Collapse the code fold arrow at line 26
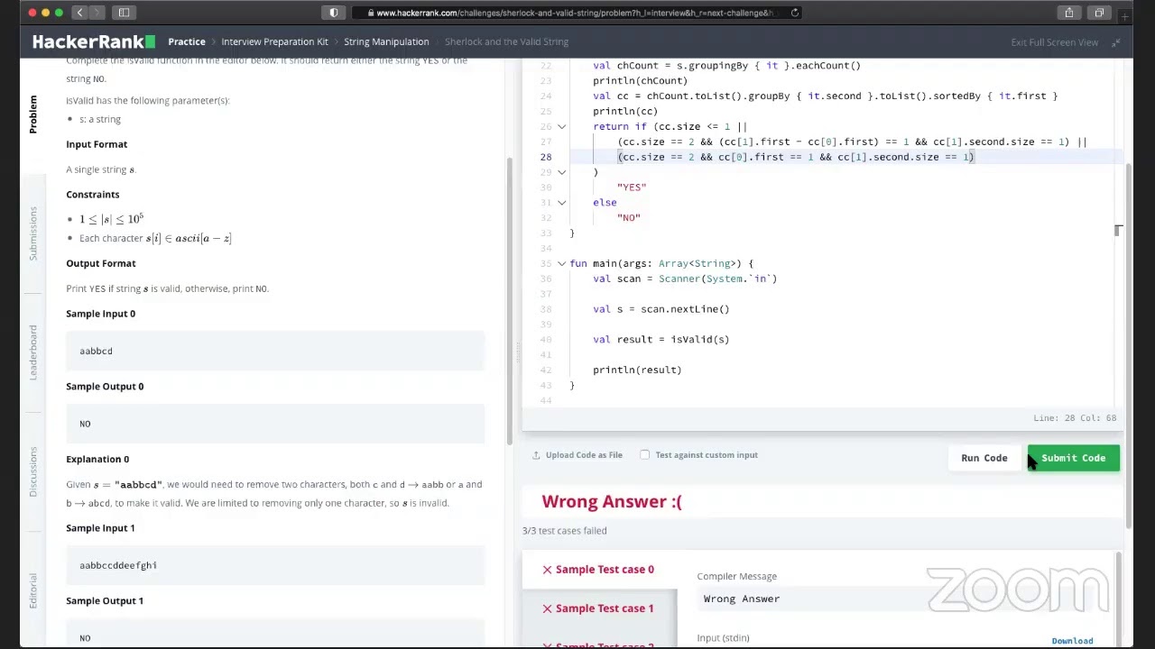 click(561, 127)
